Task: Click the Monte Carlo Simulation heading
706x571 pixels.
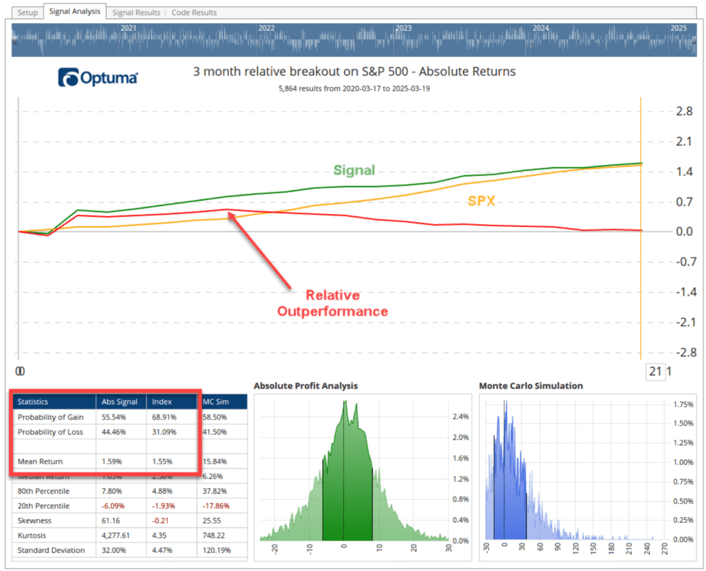Action: [531, 386]
